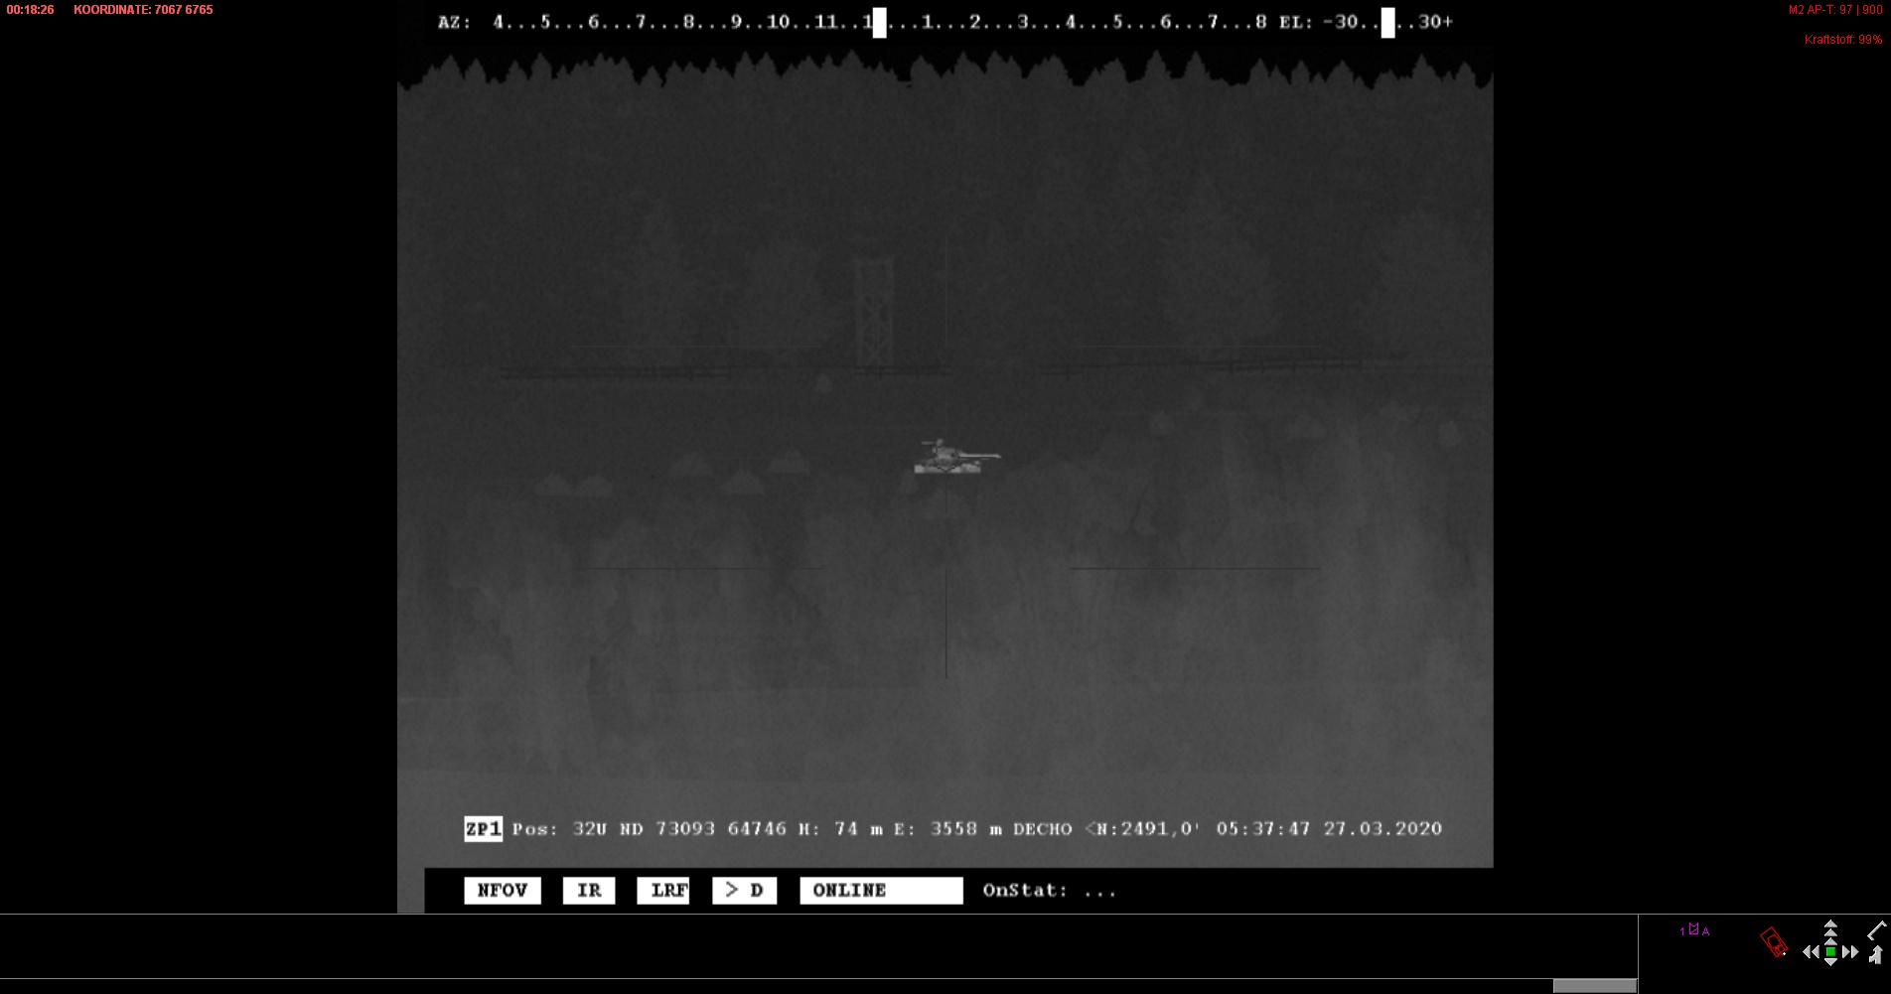Click the green stop square in movement controls
This screenshot has height=994, width=1891.
1830,952
